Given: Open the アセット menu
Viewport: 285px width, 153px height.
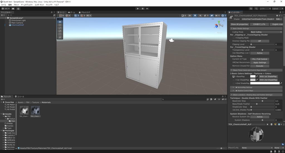Looking at the screenshot, I should click(x=16, y=5).
